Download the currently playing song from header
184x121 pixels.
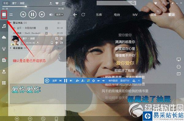[x=51, y=3]
